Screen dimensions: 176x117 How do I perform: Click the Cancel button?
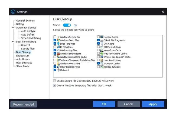tap(129, 104)
